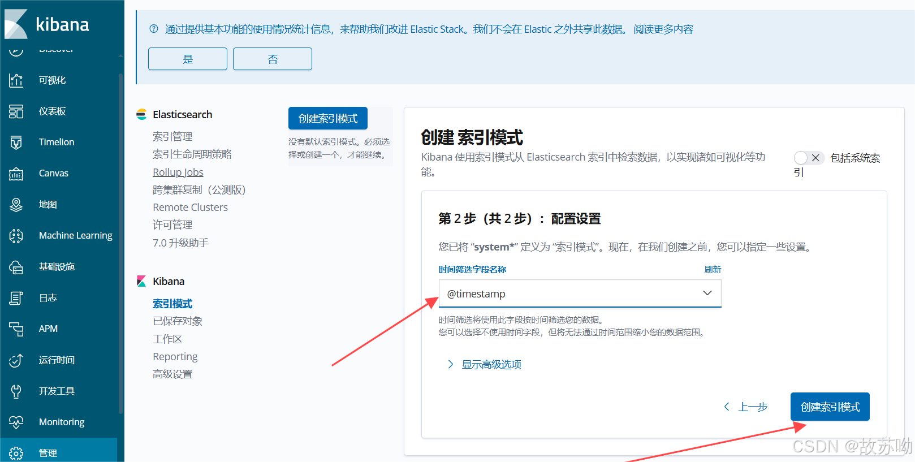
Task: Open 已保存对象
Action: click(x=178, y=321)
